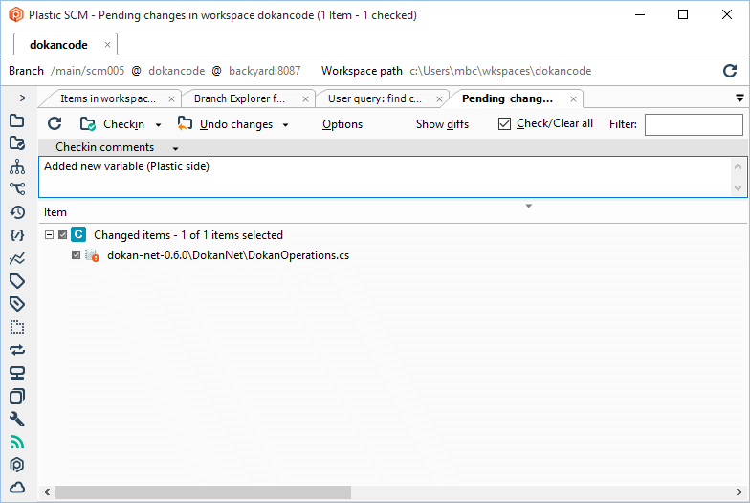The height and width of the screenshot is (503, 750).
Task: Uncheck the Changed items group checkbox
Action: pyautogui.click(x=63, y=235)
